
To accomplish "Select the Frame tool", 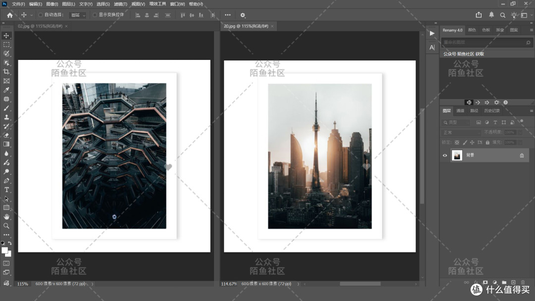I will point(6,81).
